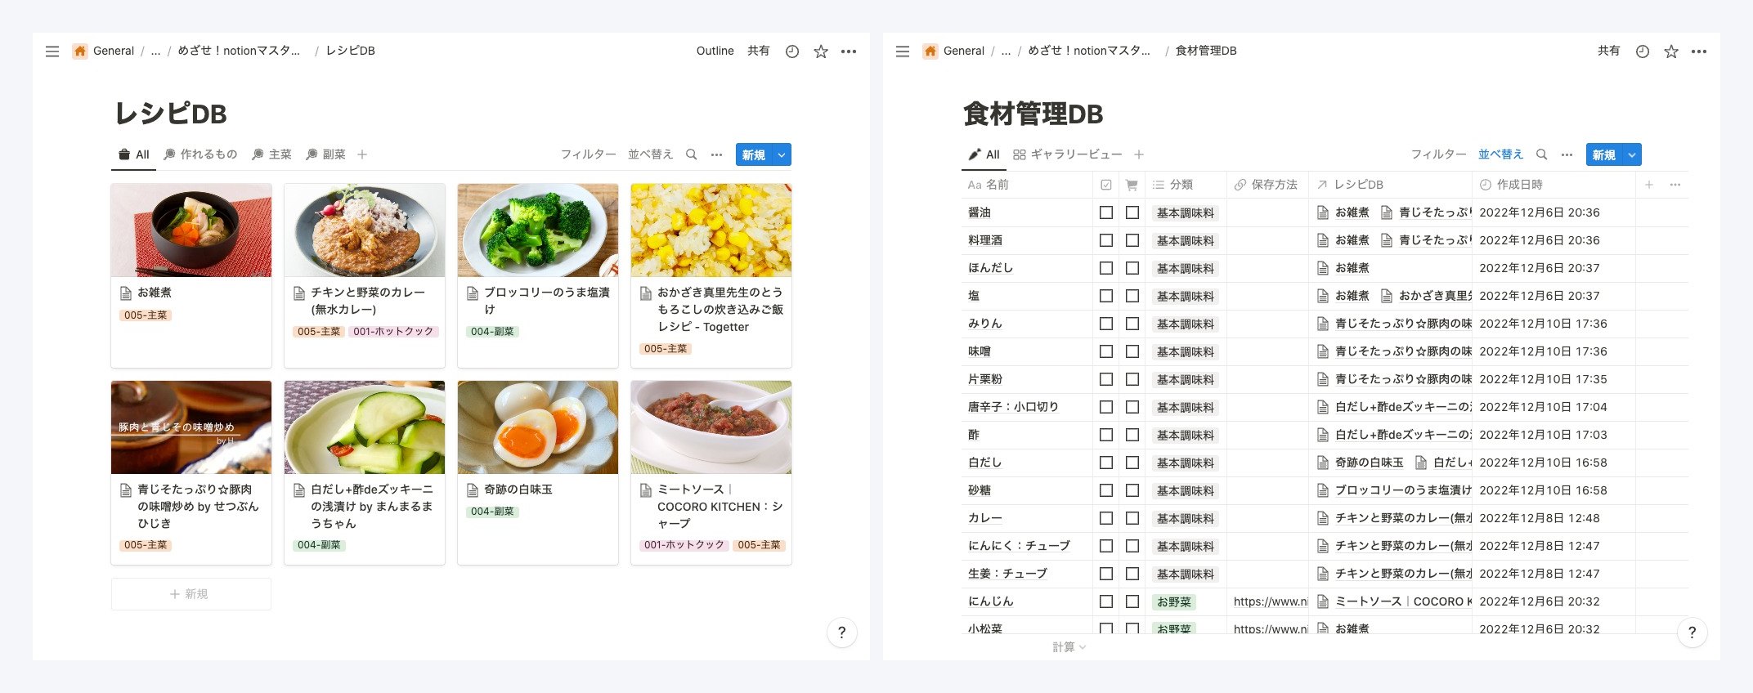Tick first checkbox in 片栗粉 row
Image resolution: width=1753 pixels, height=693 pixels.
(x=1106, y=379)
